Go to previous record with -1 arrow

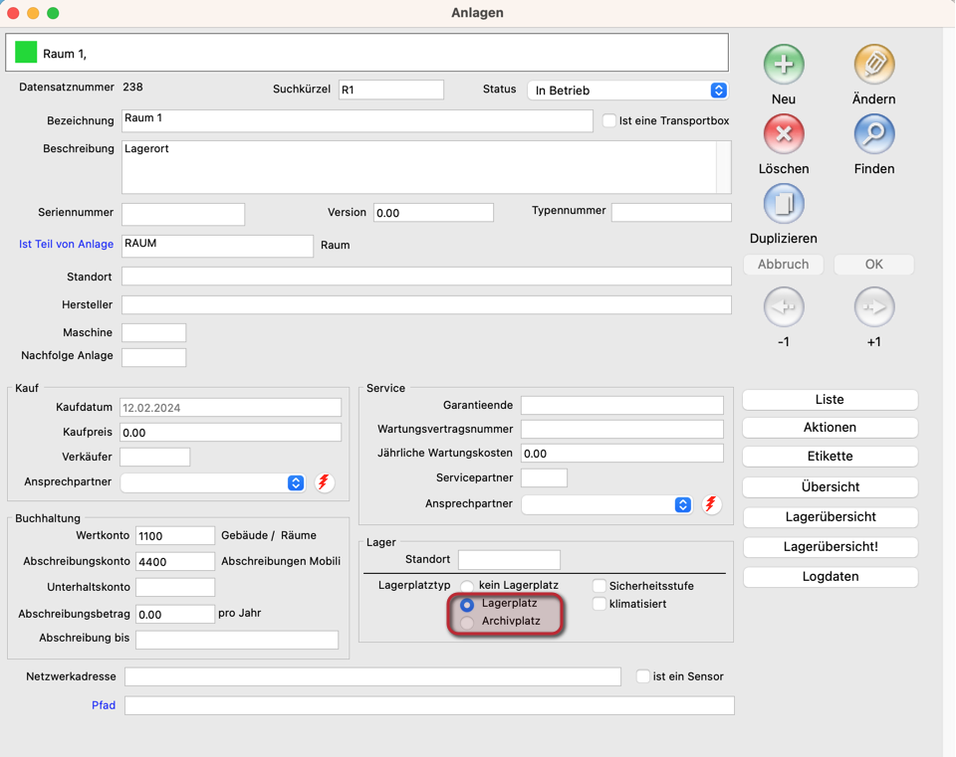[784, 307]
